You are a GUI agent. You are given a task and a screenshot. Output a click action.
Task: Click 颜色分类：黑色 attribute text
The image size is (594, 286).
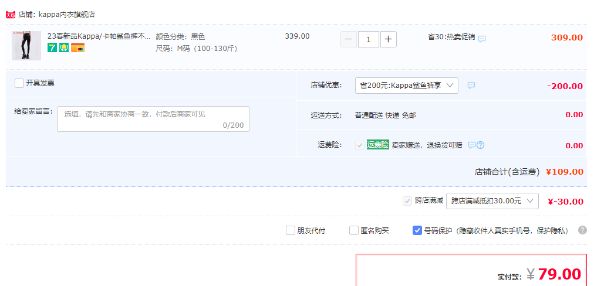[x=180, y=37]
